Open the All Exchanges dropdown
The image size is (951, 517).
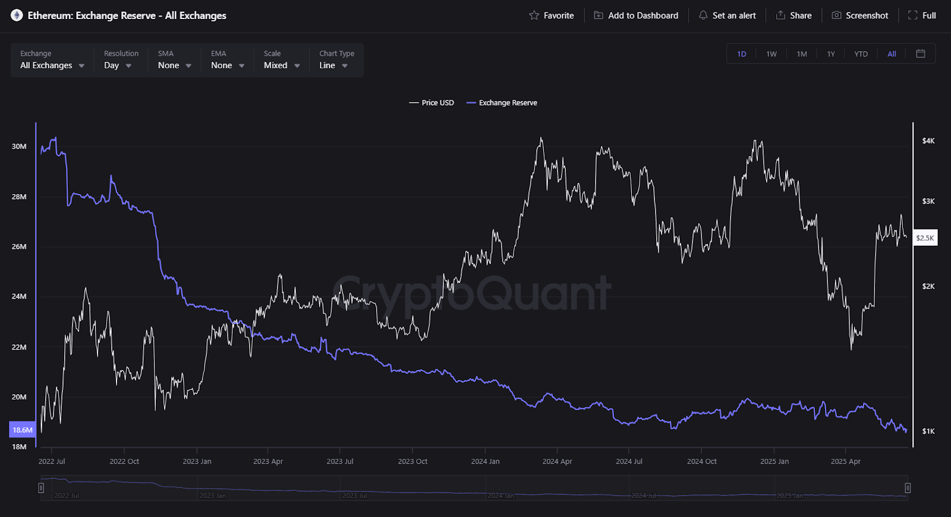[52, 65]
